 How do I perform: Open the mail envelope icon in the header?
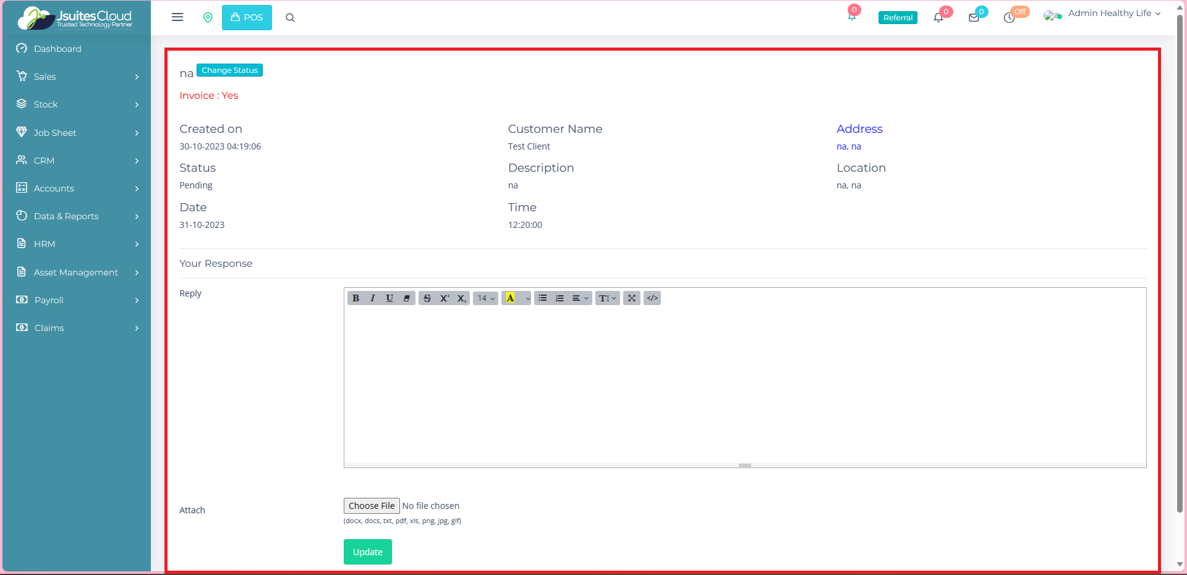[974, 18]
